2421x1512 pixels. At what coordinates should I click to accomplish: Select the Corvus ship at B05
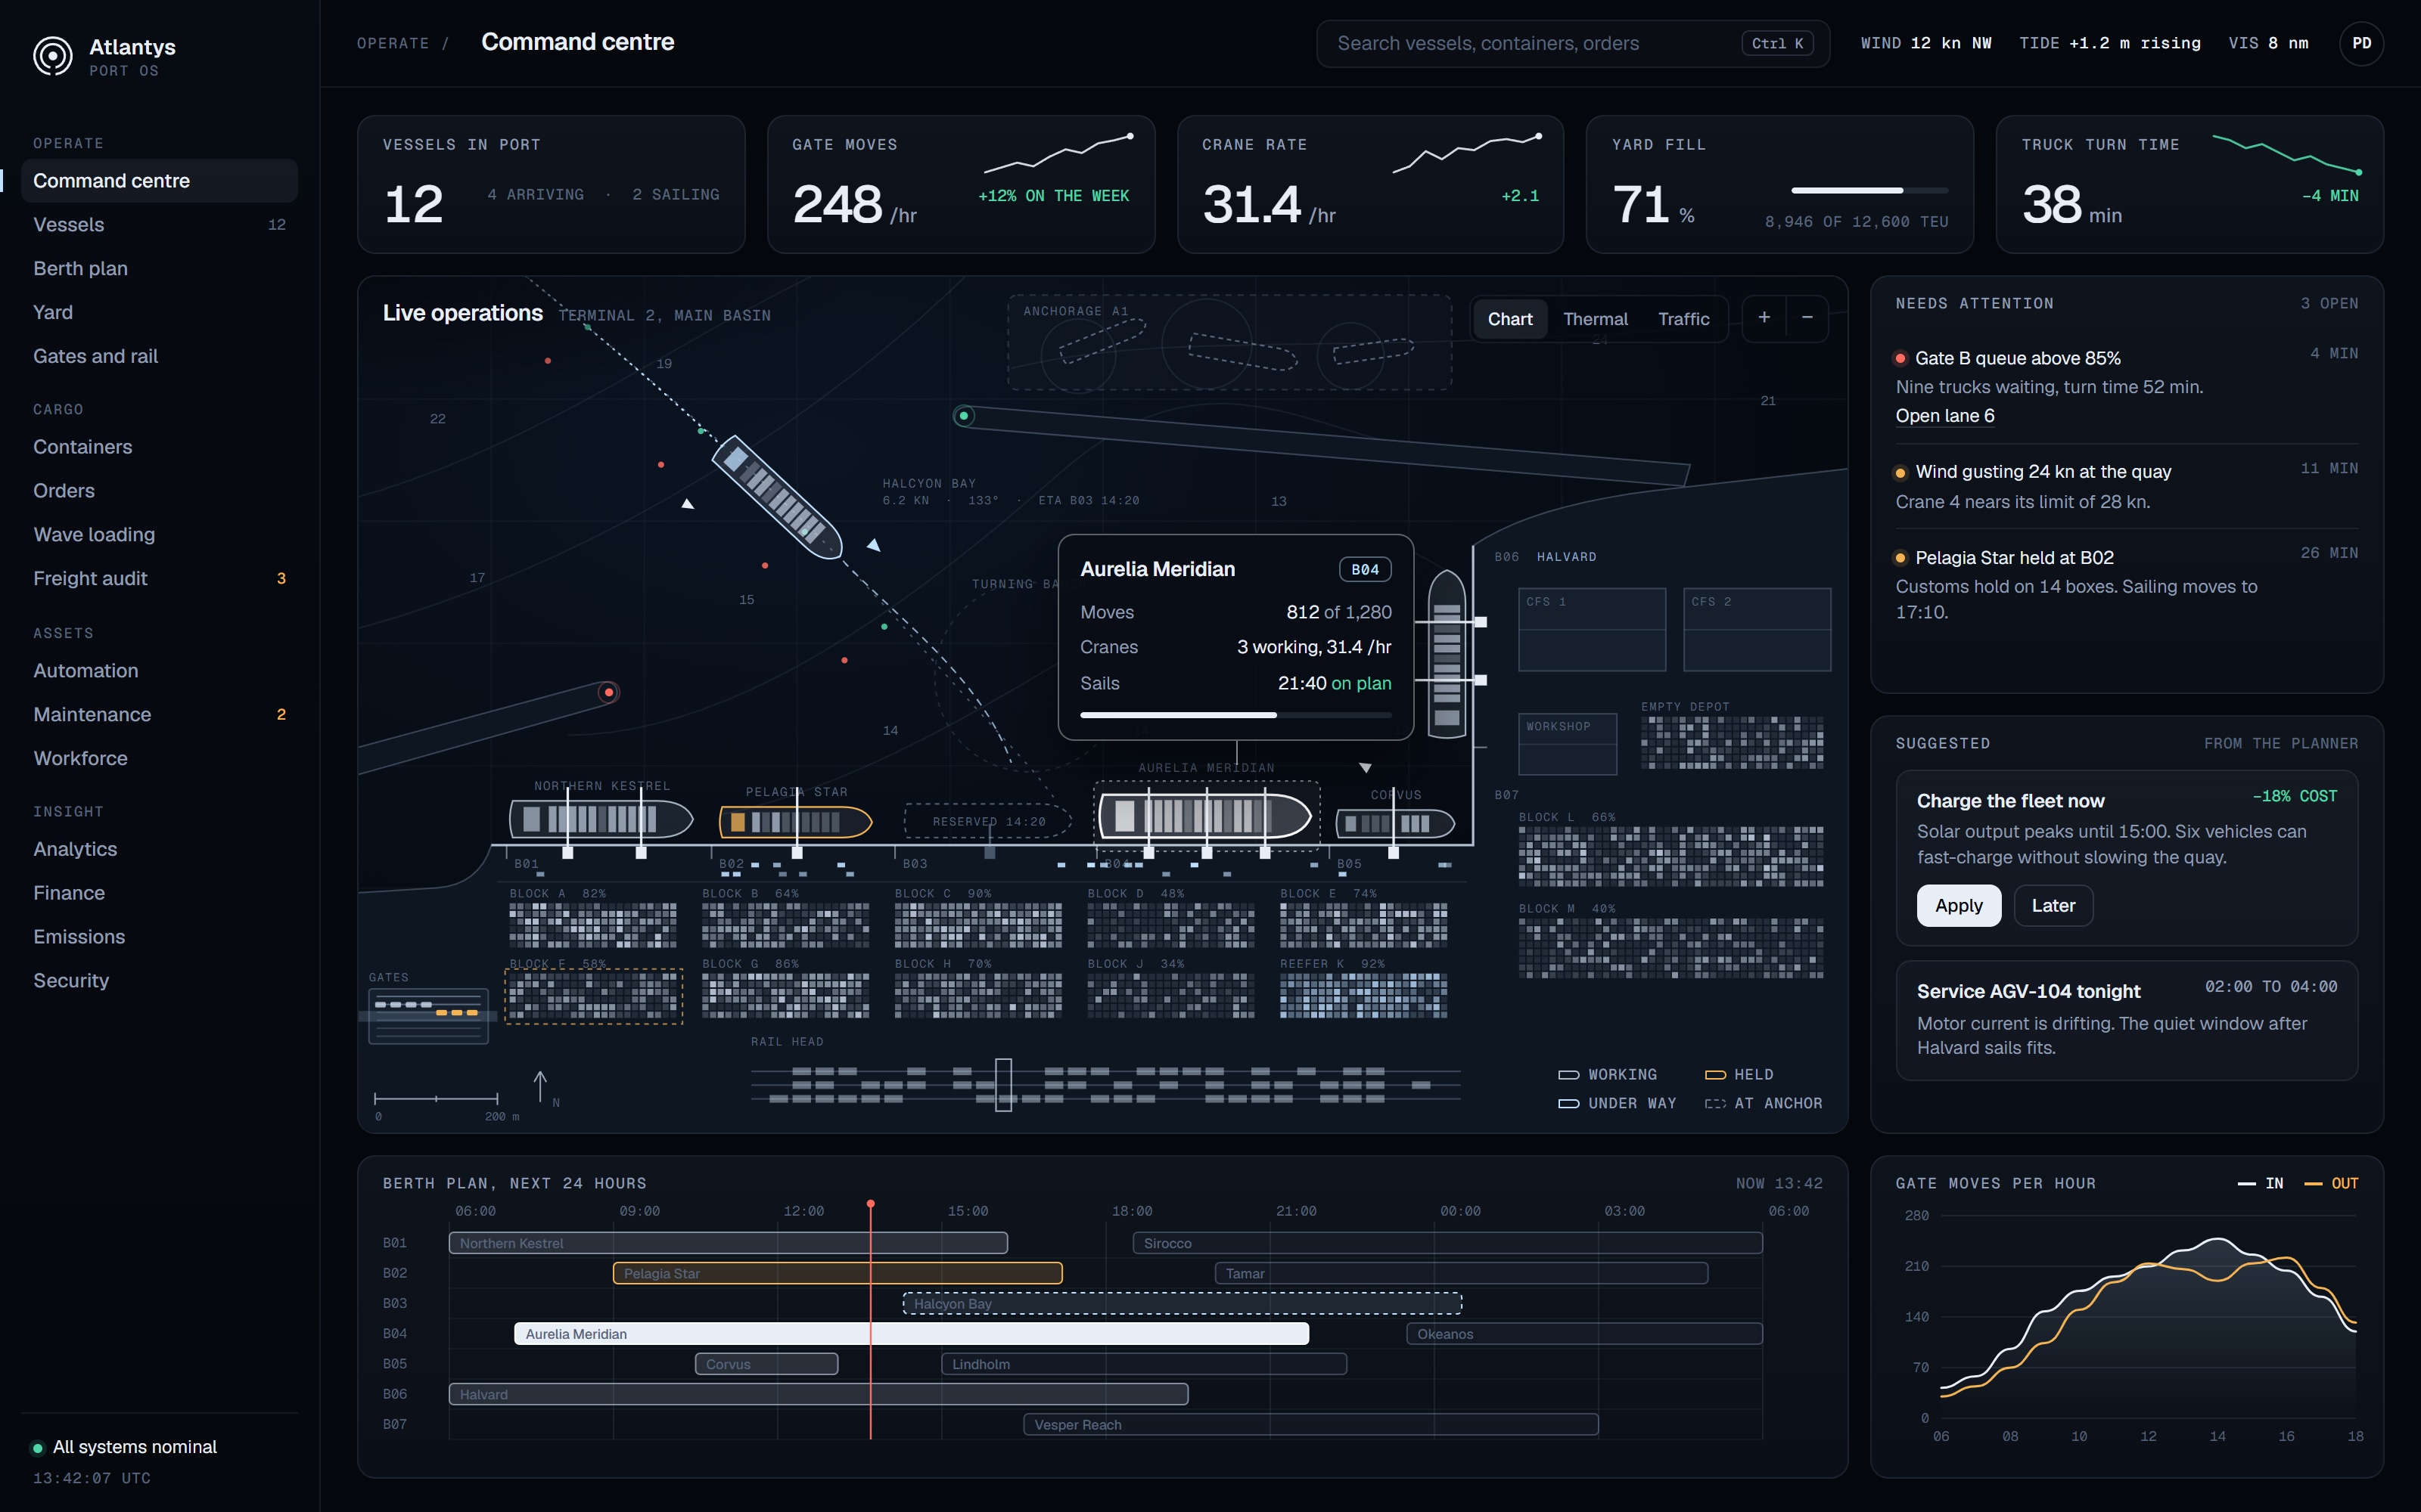tap(1394, 823)
